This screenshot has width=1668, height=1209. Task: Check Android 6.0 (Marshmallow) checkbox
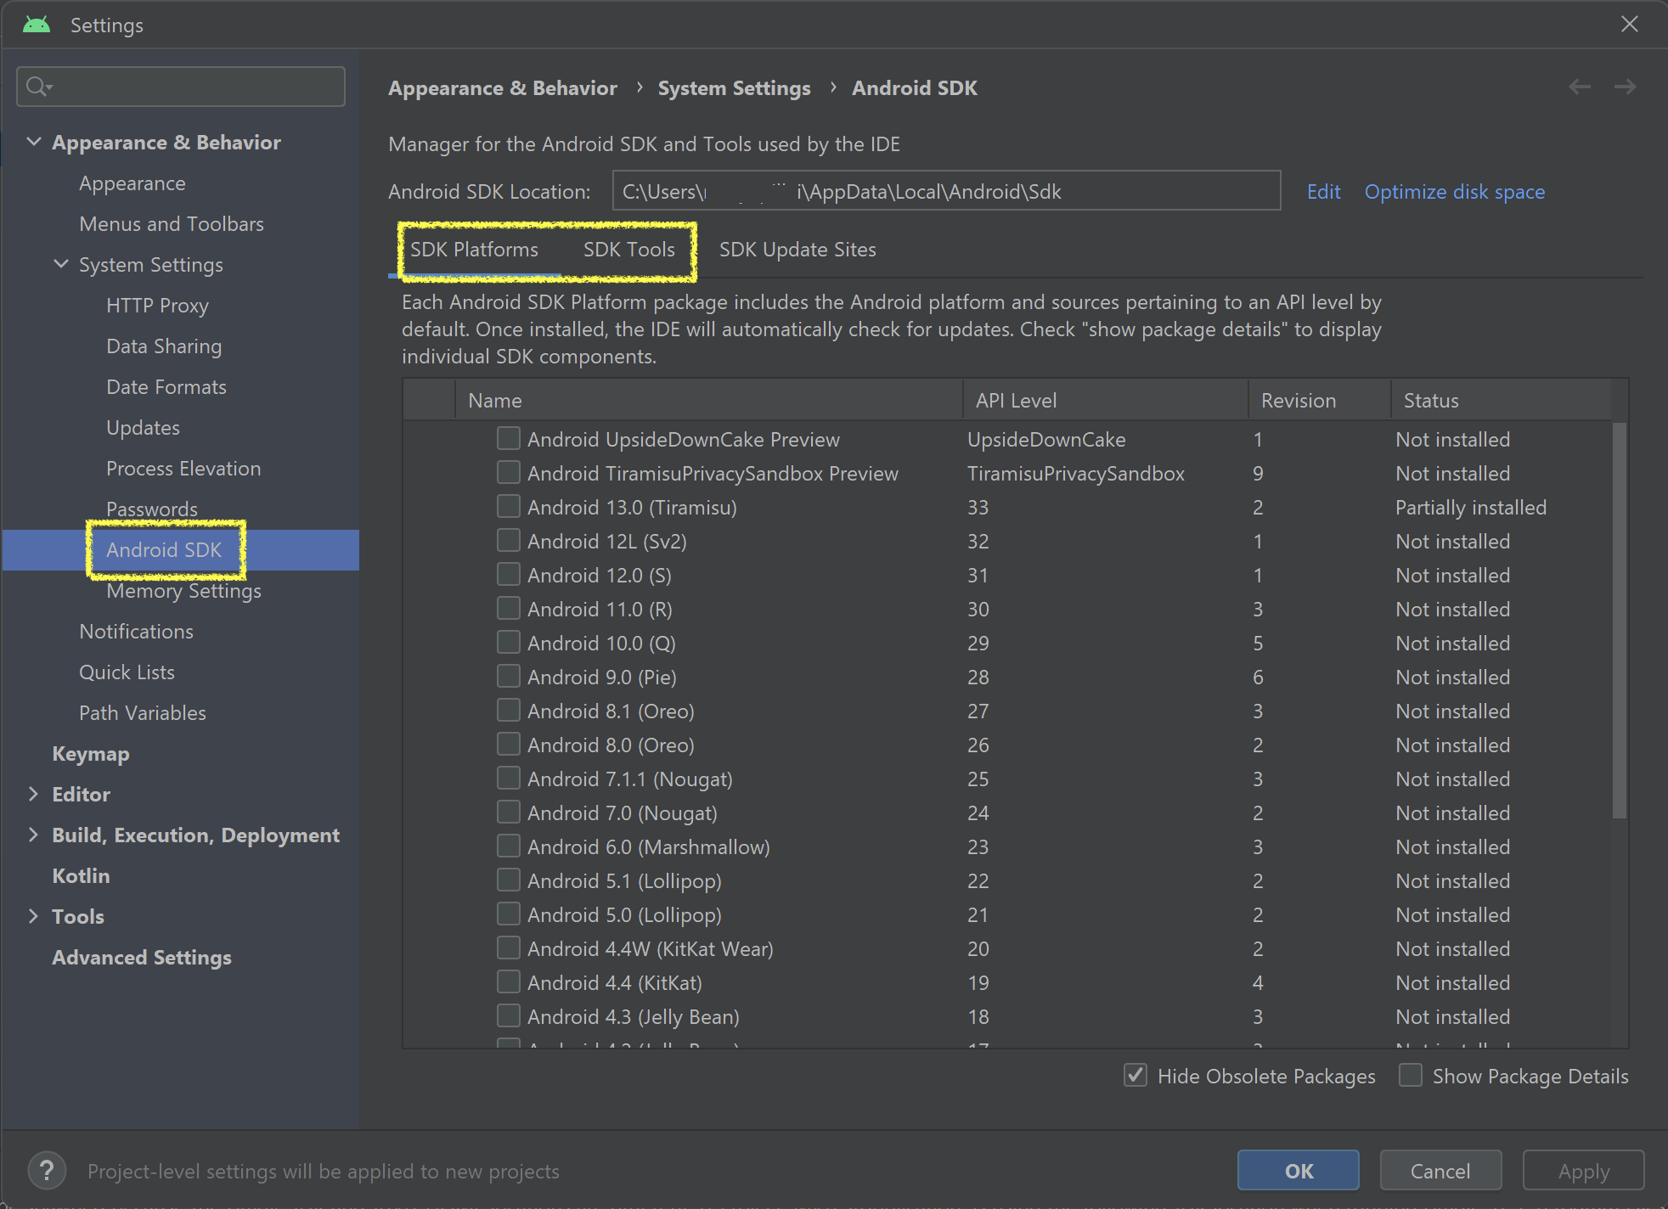509,846
